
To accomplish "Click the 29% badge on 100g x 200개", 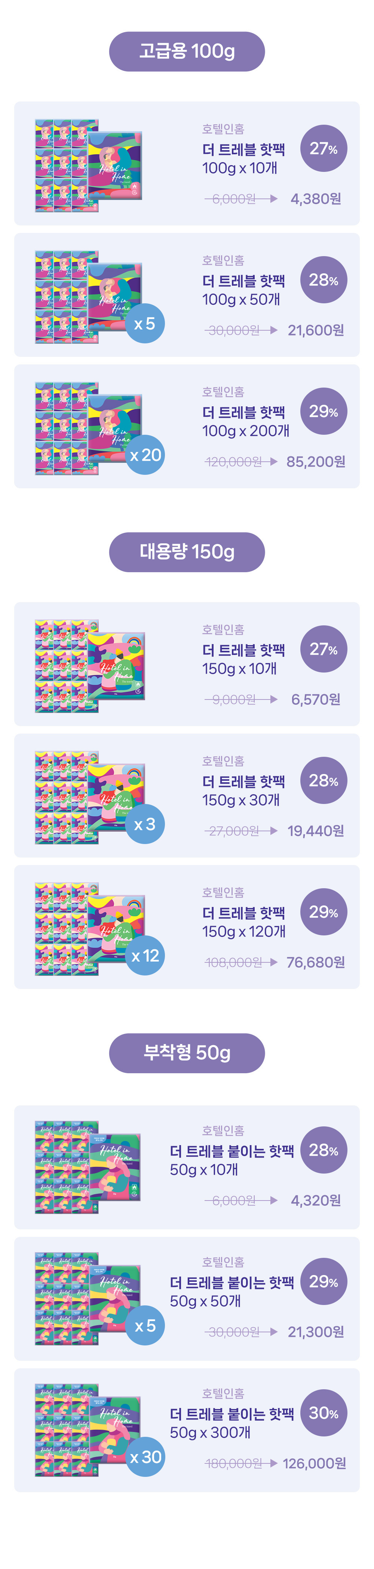I will pos(324,412).
